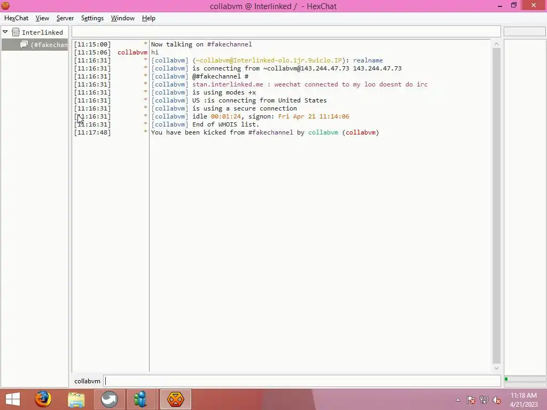
Task: Click the scroll down arrow in chat
Action: 496,368
